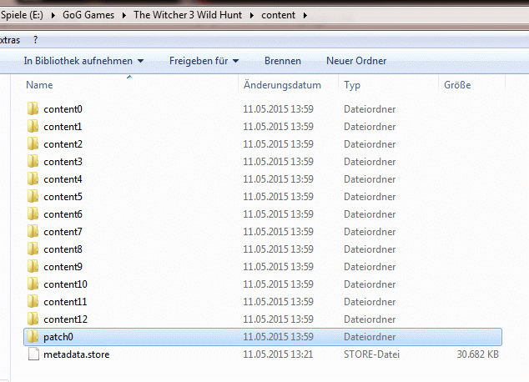The width and height of the screenshot is (529, 382).
Task: Navigate to The Witcher 3 Wild Hunt breadcrumb
Action: coord(188,15)
